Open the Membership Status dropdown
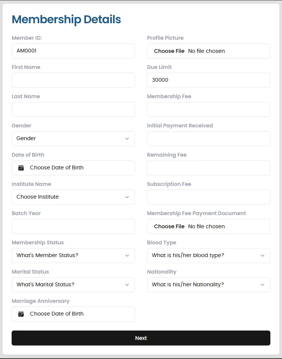The height and width of the screenshot is (359, 282). coord(73,256)
